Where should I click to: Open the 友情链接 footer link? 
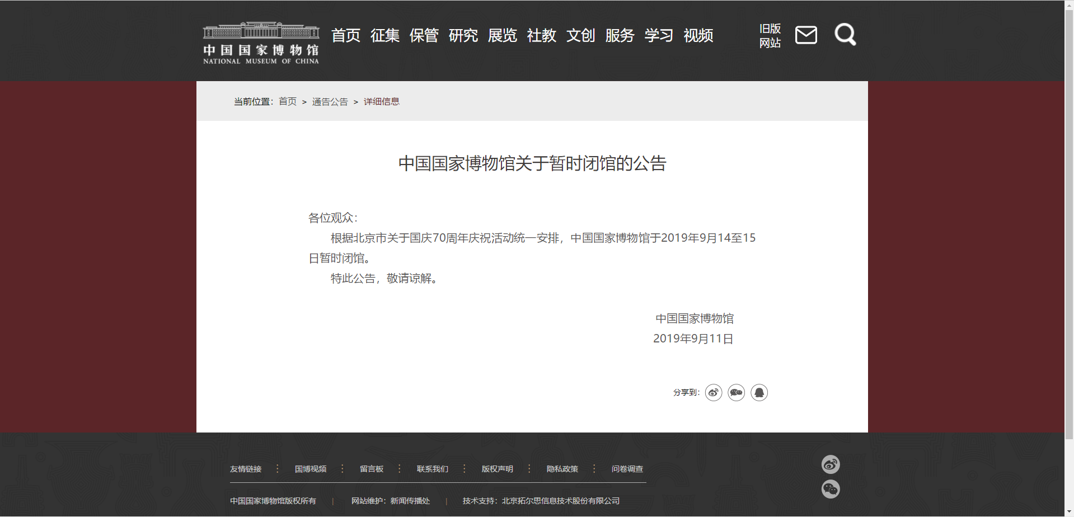(x=246, y=469)
